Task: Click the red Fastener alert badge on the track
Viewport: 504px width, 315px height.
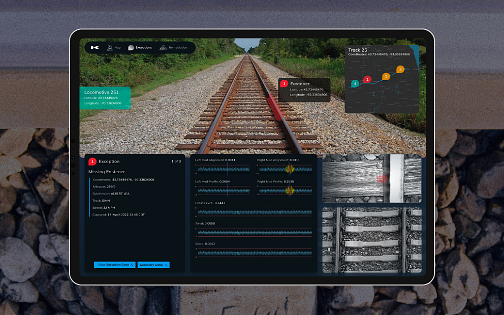Action: (284, 84)
